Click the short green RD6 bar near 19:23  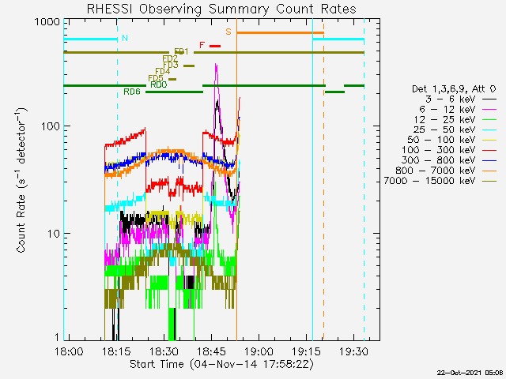(x=334, y=92)
